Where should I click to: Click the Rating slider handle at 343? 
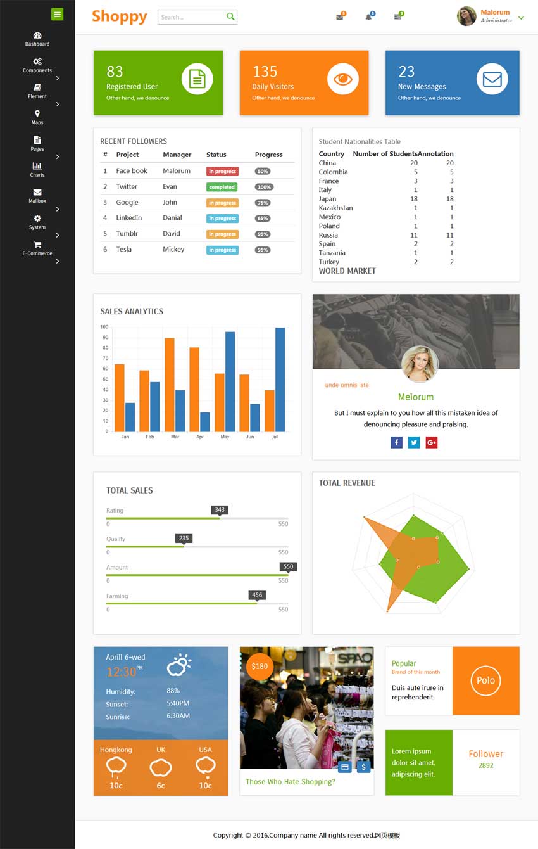click(x=220, y=518)
